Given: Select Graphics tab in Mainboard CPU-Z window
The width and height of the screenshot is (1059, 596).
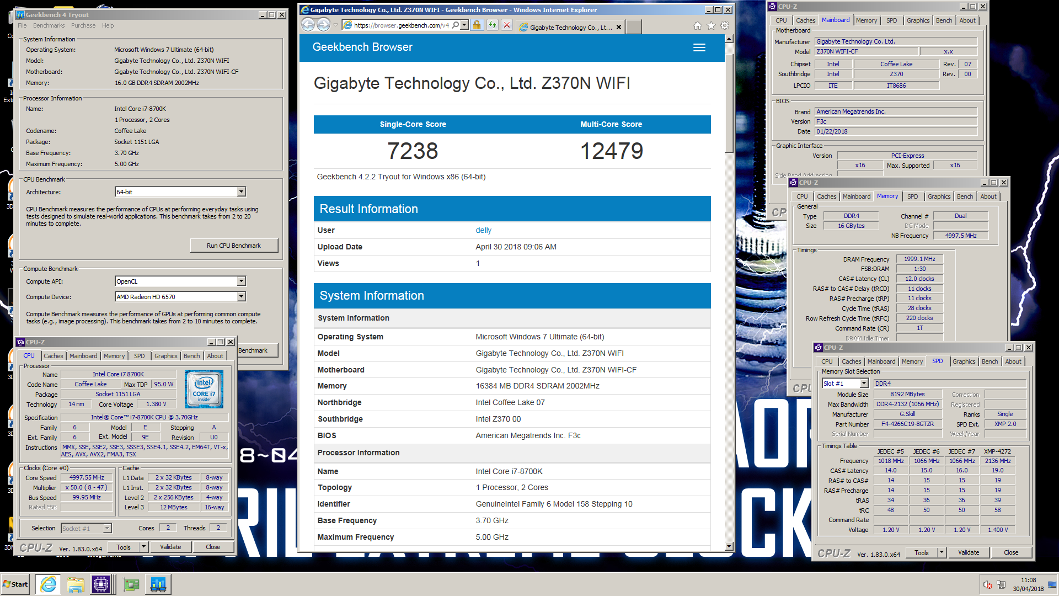Looking at the screenshot, I should coord(918,20).
